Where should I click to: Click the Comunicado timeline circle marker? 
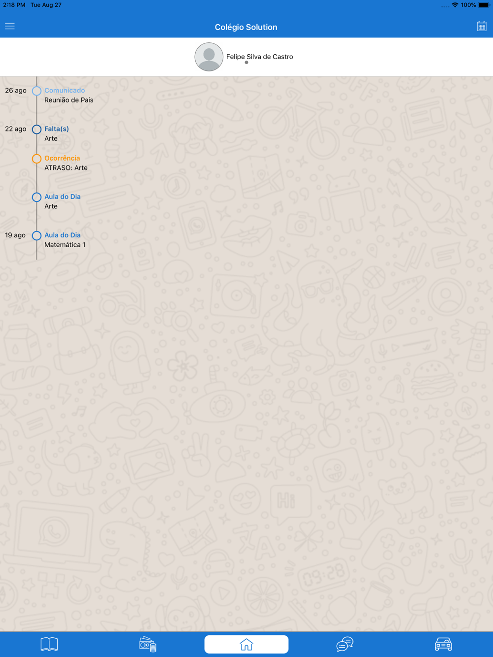click(x=36, y=91)
